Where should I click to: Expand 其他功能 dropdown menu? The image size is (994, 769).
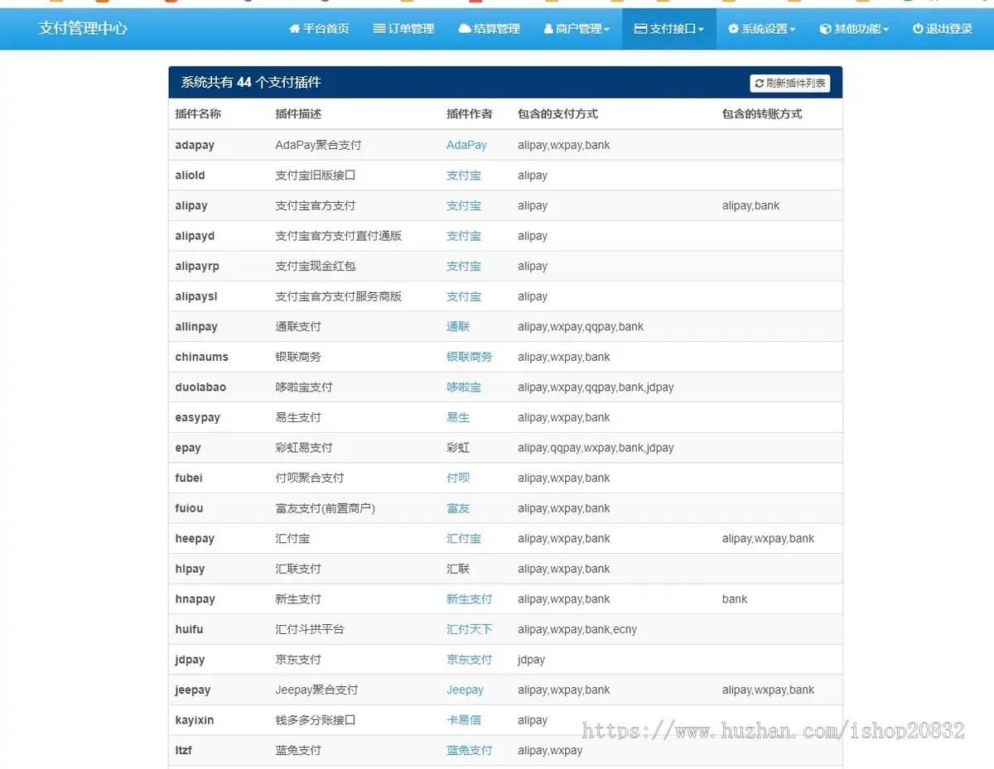pos(854,29)
